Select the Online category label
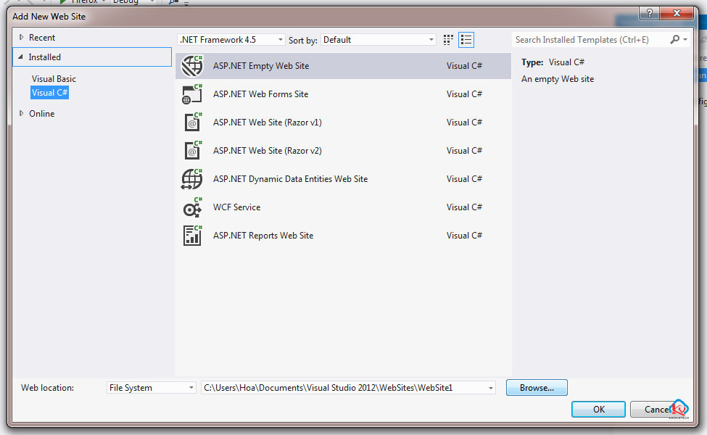The image size is (707, 435). tap(42, 114)
